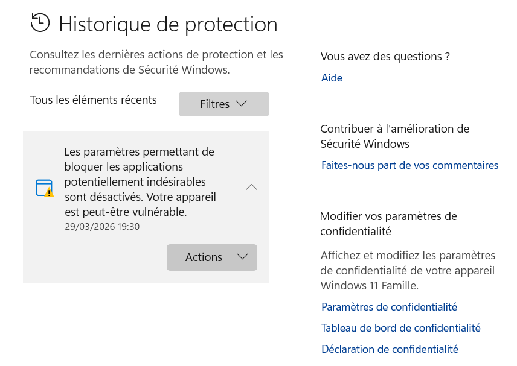Click the alert timestamp 29/03/2026 19:30
The height and width of the screenshot is (366, 517).
(x=102, y=227)
